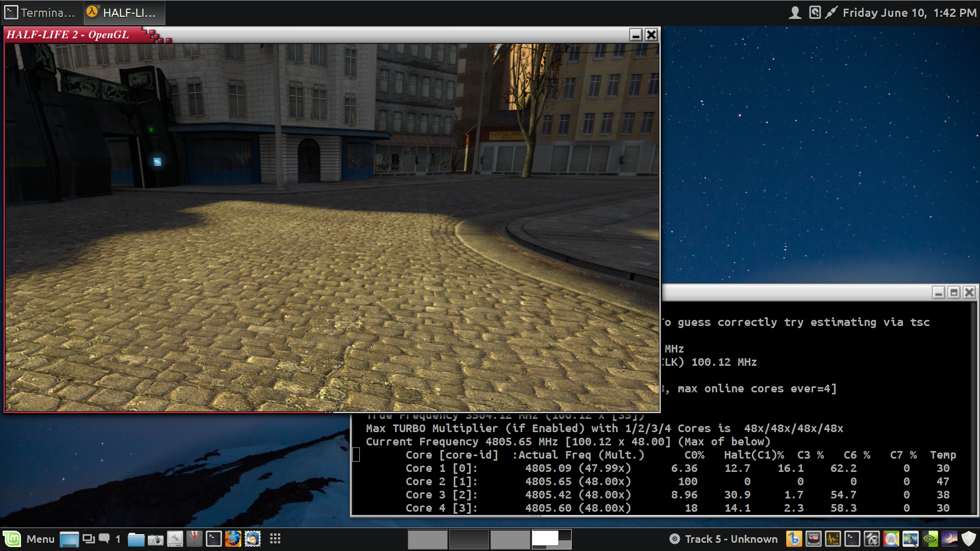Click the Core 1 [0] row text
Image resolution: width=980 pixels, height=551 pixels.
pyautogui.click(x=677, y=468)
